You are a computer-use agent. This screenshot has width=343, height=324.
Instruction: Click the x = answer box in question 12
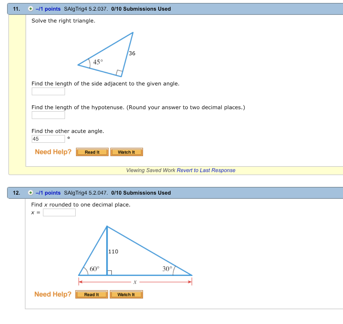pos(59,212)
